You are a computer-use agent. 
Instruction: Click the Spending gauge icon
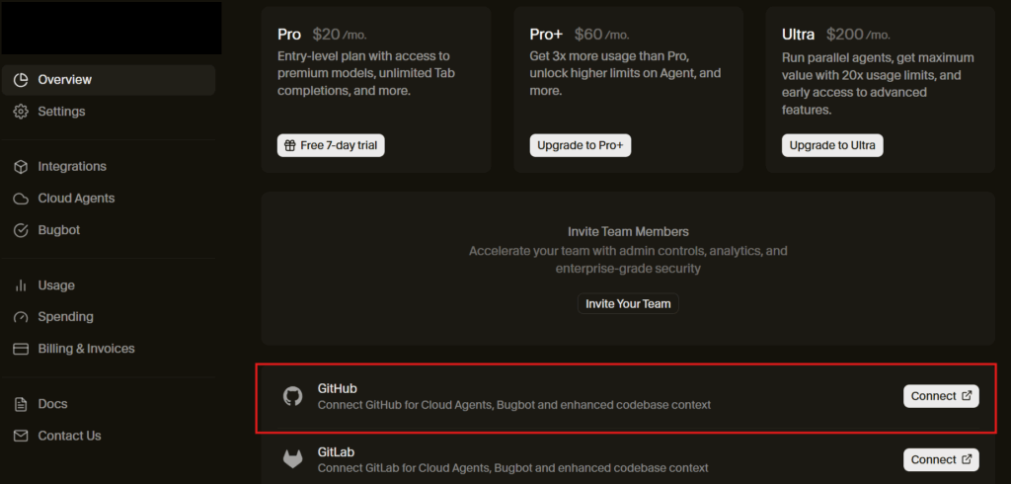click(21, 317)
